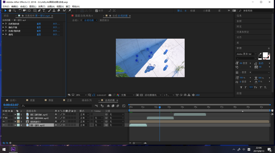This screenshot has height=153, width=275.
Task: Open the 活动摄像机 view dropdown
Action: click(x=153, y=95)
